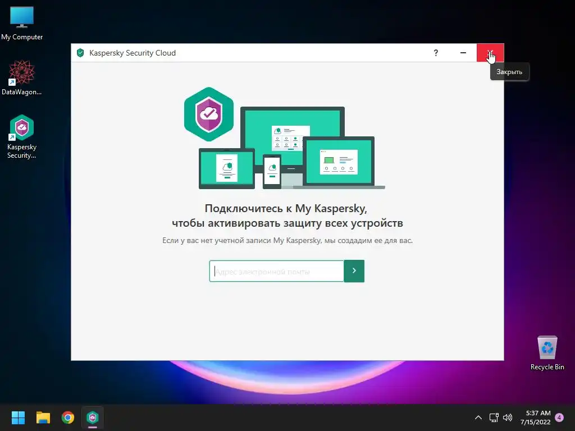
Task: Click the Kaspersky shield icon in title bar
Action: pyautogui.click(x=80, y=53)
